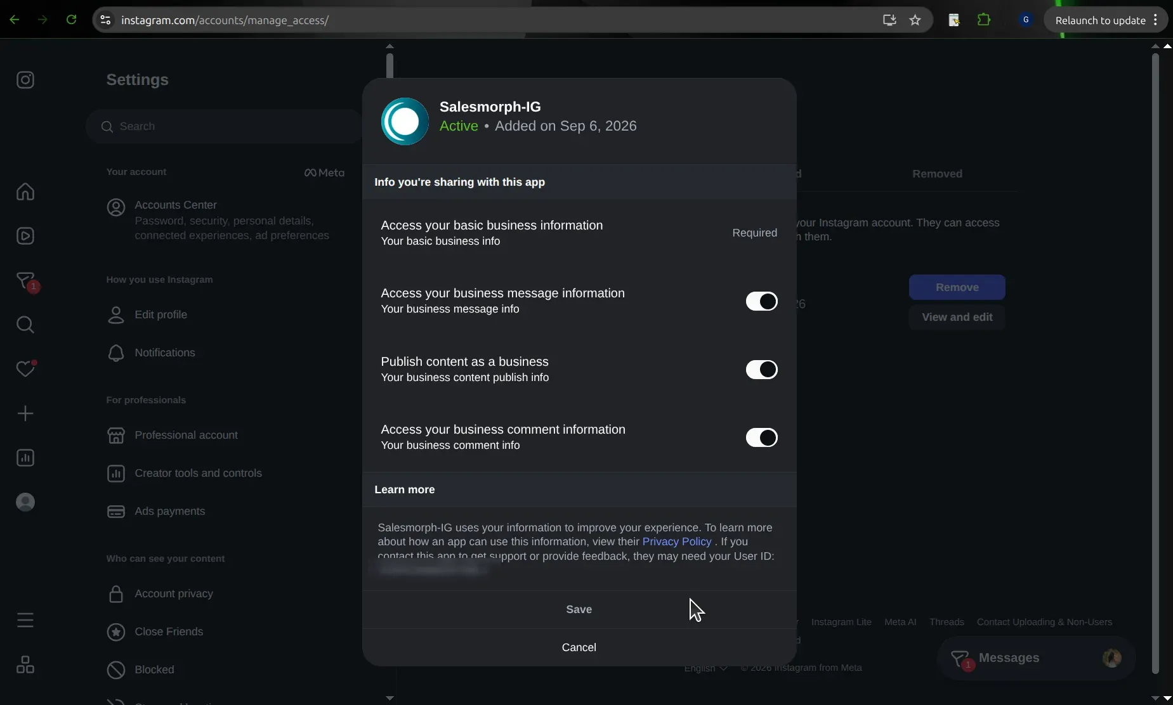Open Instagram home logo in sidebar

pyautogui.click(x=25, y=80)
